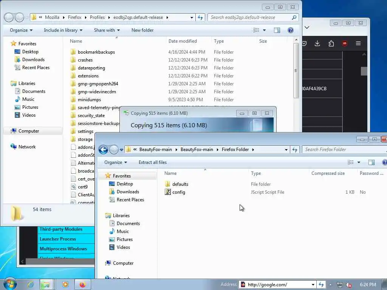Open the config JScript file icon
The height and width of the screenshot is (290, 387).
point(167,192)
